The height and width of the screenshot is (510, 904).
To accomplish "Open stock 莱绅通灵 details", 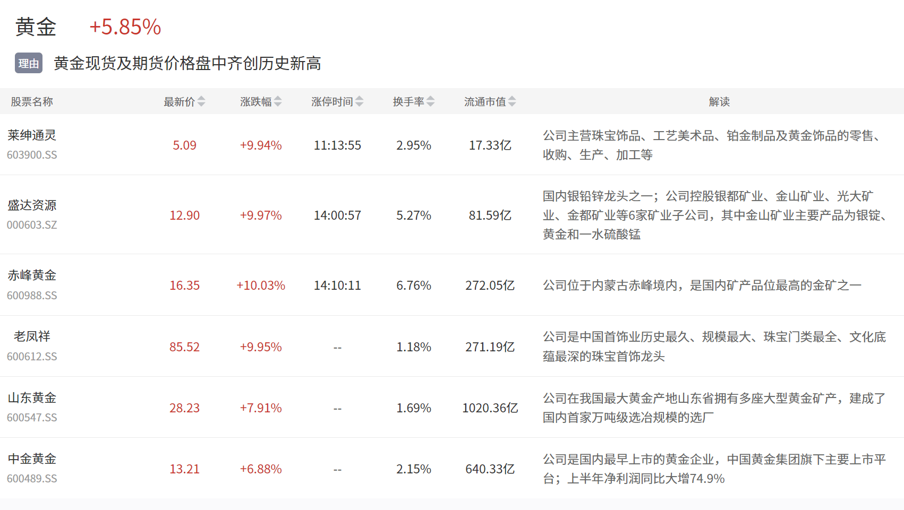I will point(32,135).
